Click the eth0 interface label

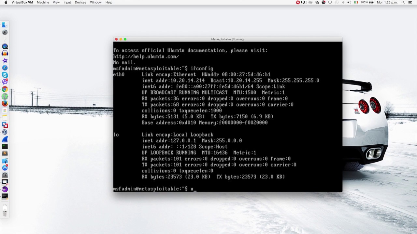[119, 74]
